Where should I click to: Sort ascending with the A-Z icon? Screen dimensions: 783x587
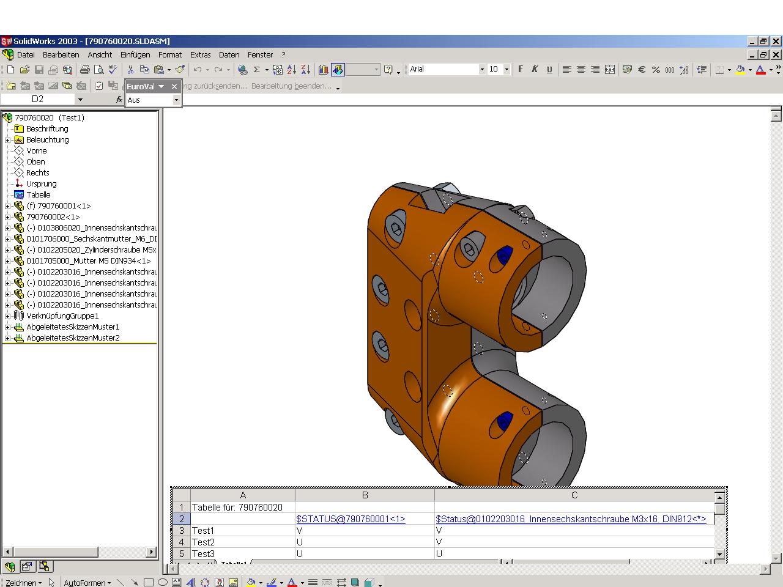[x=292, y=70]
